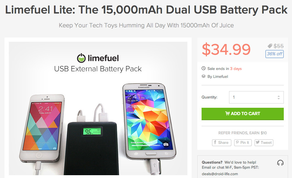Click the 36% off discount badge

coord(274,54)
